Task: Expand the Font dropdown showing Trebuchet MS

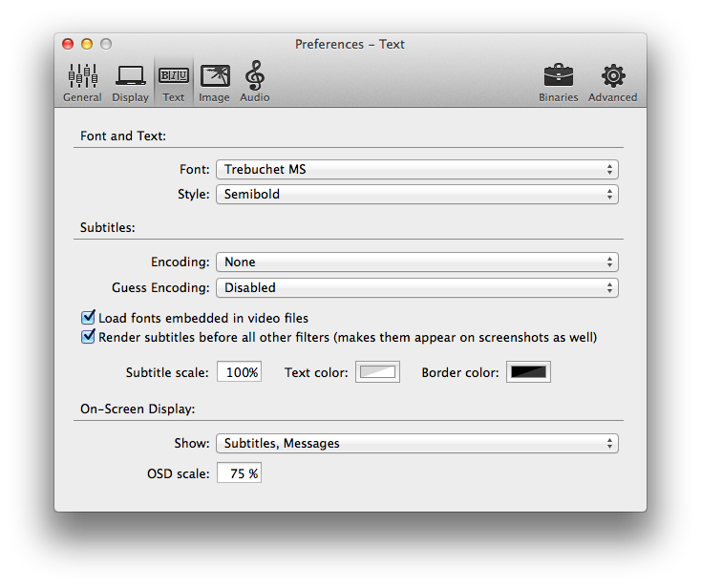Action: tap(416, 170)
